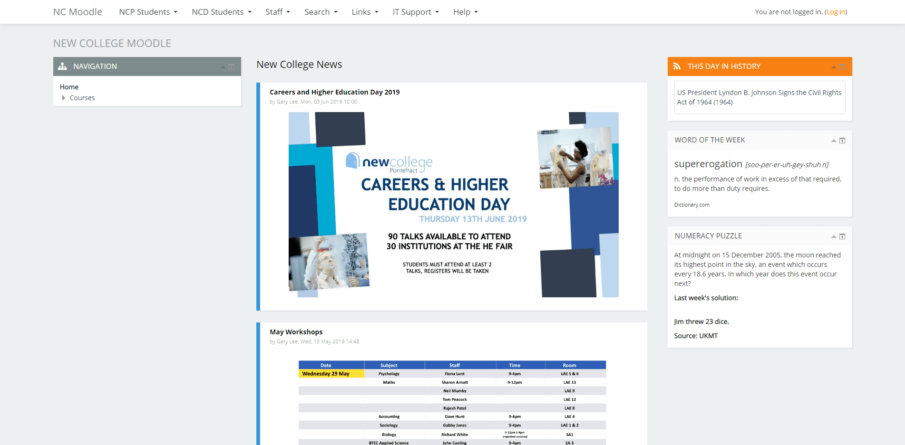Click the Log in link
The width and height of the screenshot is (905, 445).
836,12
